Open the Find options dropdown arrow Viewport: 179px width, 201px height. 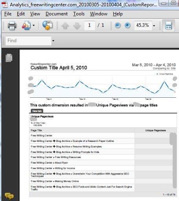tap(53, 41)
